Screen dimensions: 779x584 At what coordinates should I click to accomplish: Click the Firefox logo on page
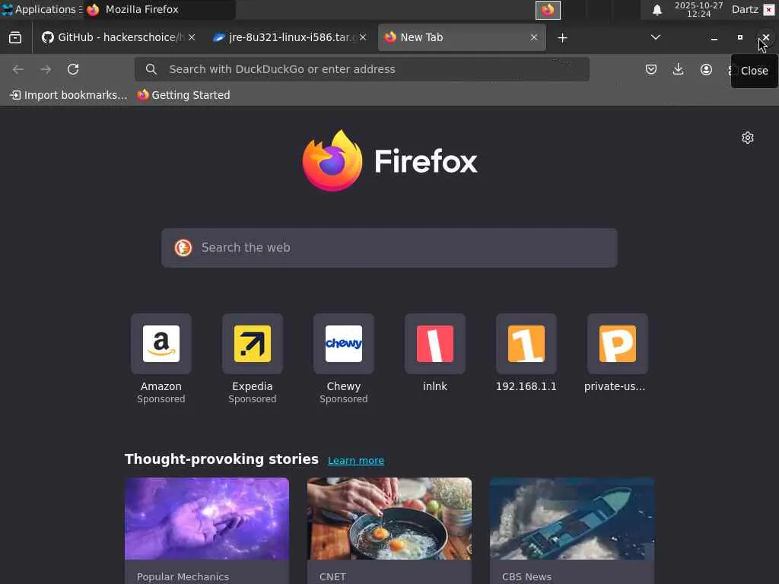coord(390,160)
